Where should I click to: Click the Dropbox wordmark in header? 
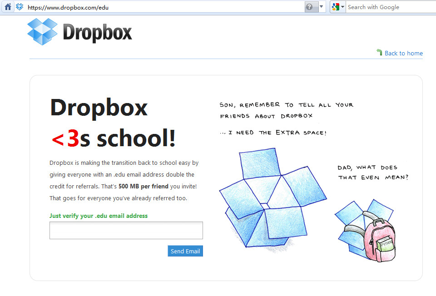pyautogui.click(x=97, y=33)
